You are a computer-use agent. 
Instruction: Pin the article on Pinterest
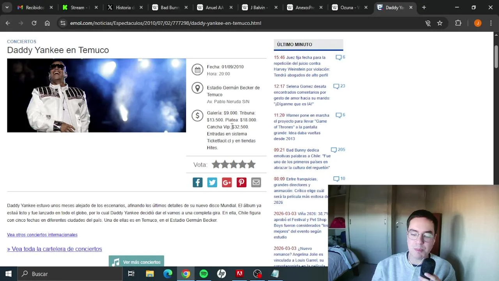click(241, 182)
